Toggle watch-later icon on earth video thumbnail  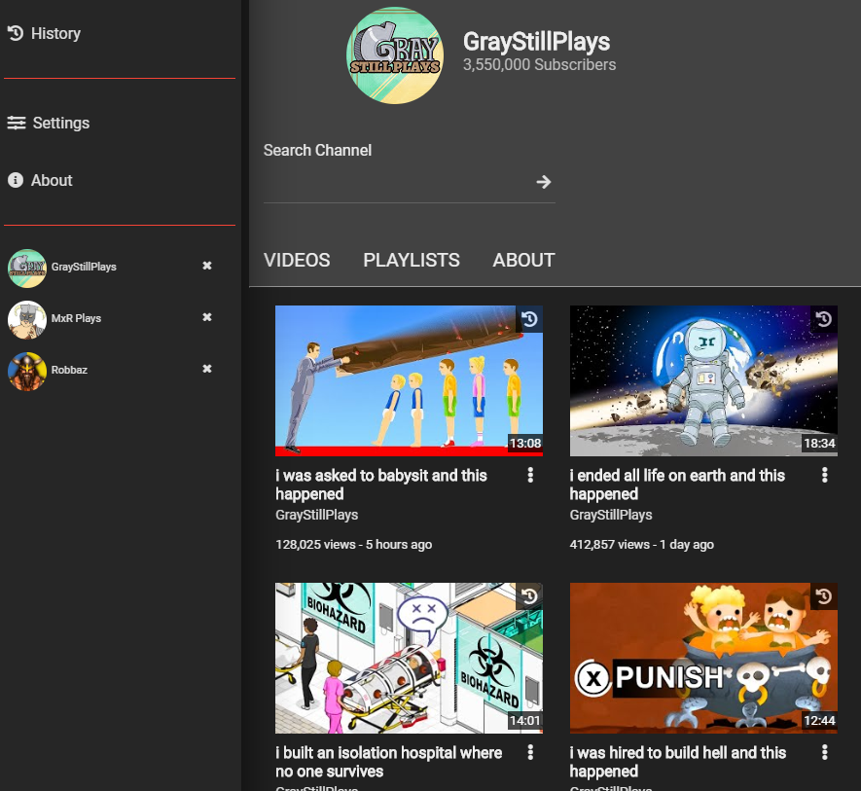click(x=824, y=319)
